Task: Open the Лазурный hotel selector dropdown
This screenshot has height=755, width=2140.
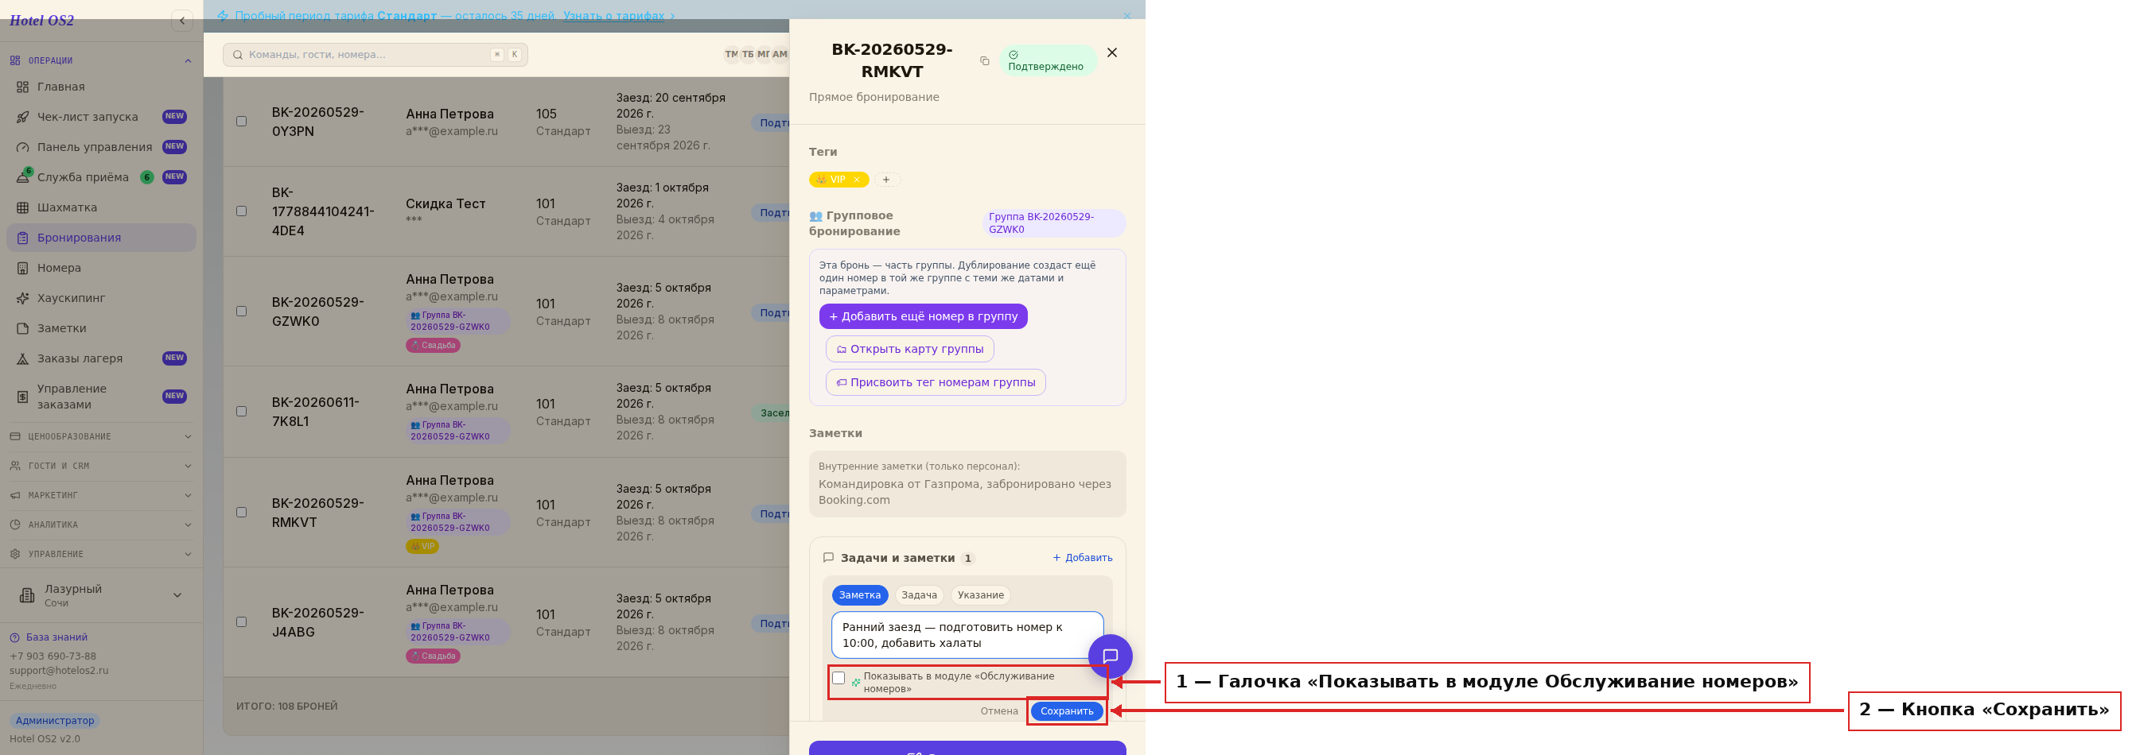Action: tap(101, 595)
